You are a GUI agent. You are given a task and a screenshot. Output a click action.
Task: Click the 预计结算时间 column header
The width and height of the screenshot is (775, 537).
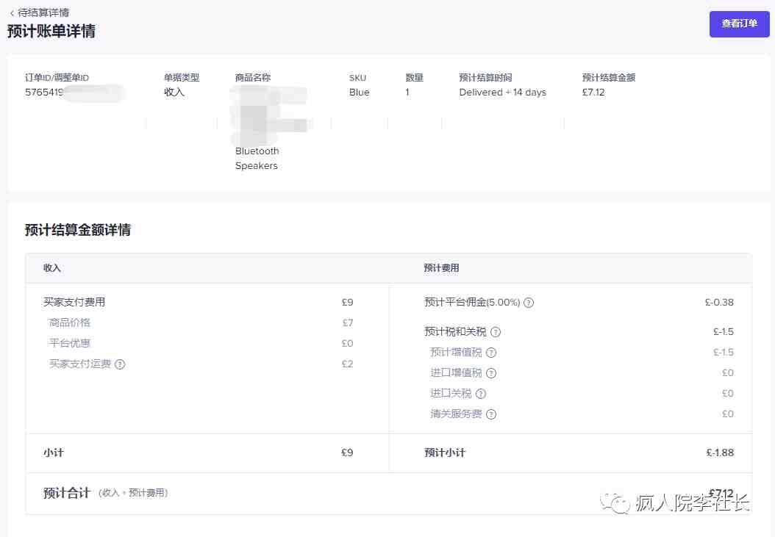click(x=485, y=78)
